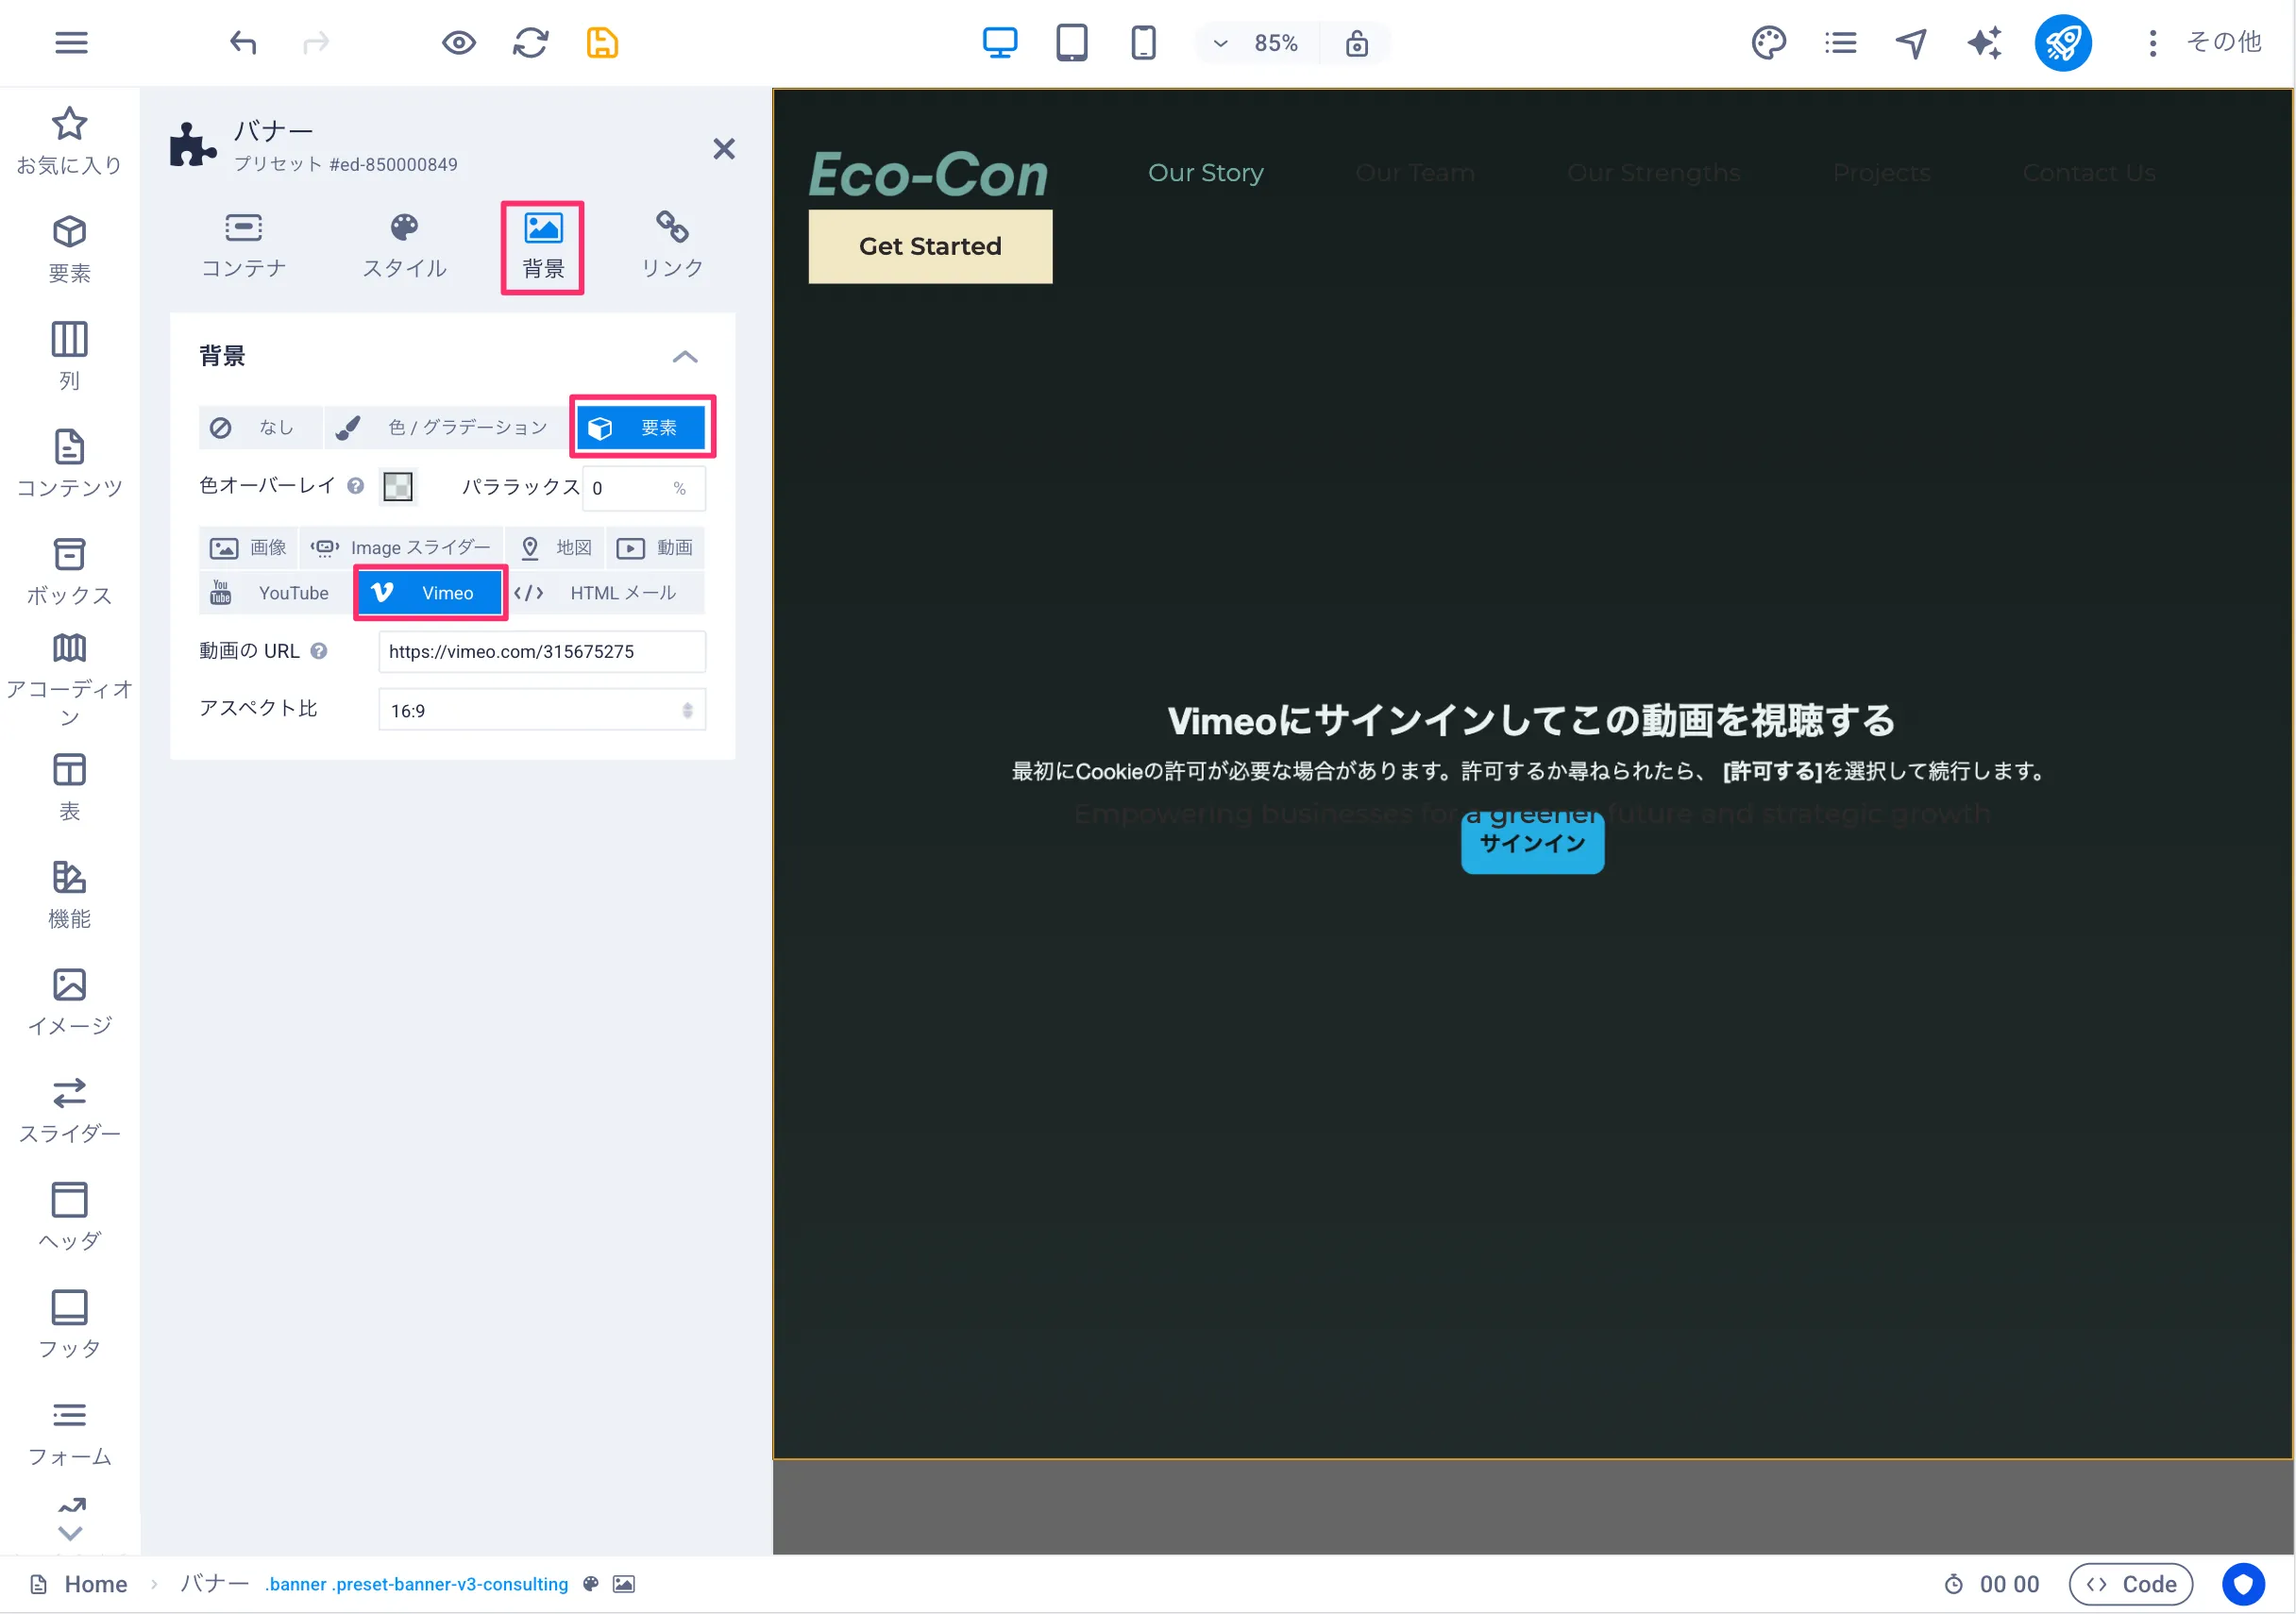Switch to 背景 tab
The width and height of the screenshot is (2296, 1614).
click(543, 247)
